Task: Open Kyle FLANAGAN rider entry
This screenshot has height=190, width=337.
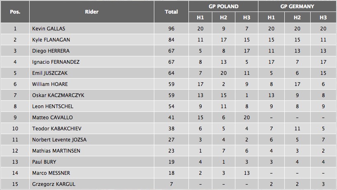Action: (51, 40)
